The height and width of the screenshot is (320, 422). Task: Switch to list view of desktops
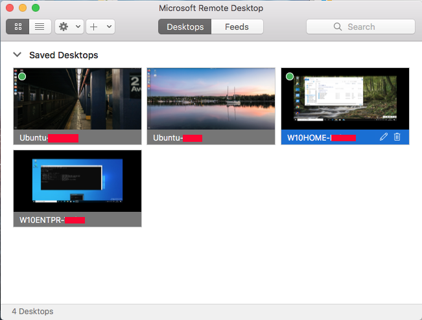click(x=40, y=27)
